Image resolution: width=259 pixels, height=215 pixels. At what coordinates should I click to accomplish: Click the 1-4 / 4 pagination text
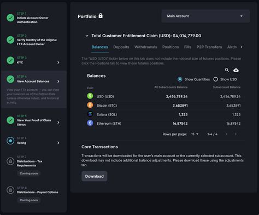coord(213,134)
